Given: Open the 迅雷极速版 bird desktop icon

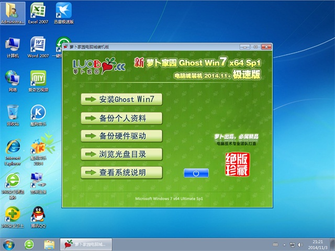Looking at the screenshot, I should pyautogui.click(x=63, y=12).
